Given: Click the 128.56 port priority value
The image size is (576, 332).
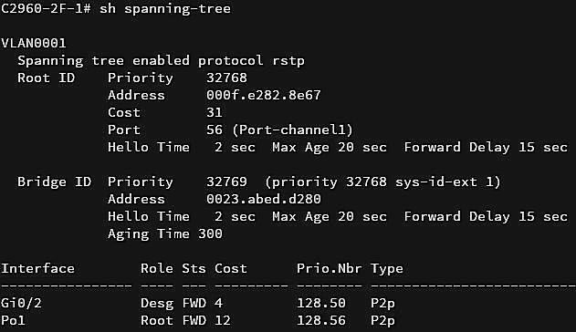Looking at the screenshot, I should (321, 321).
